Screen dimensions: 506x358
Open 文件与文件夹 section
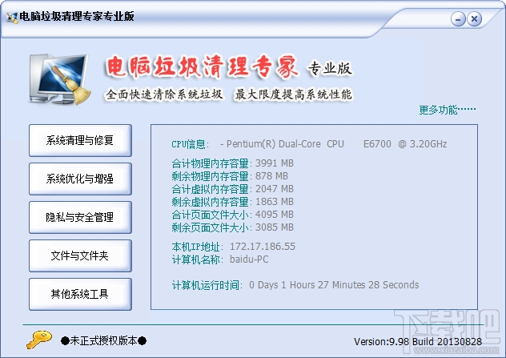click(80, 255)
